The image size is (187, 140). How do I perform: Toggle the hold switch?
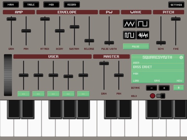pos(161,96)
